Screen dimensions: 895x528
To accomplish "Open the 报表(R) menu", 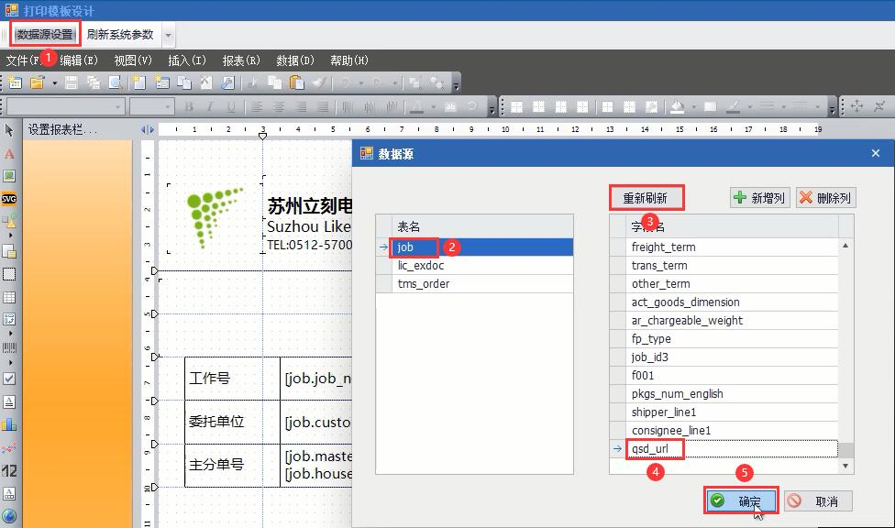I will click(x=241, y=60).
